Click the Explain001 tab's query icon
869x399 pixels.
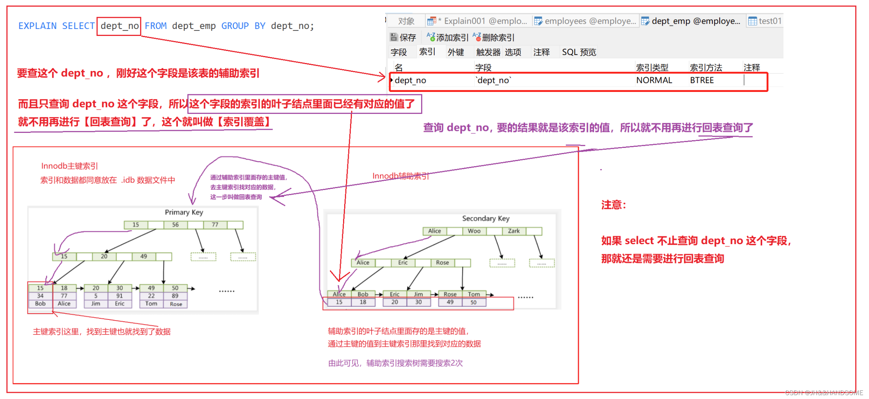tap(432, 21)
